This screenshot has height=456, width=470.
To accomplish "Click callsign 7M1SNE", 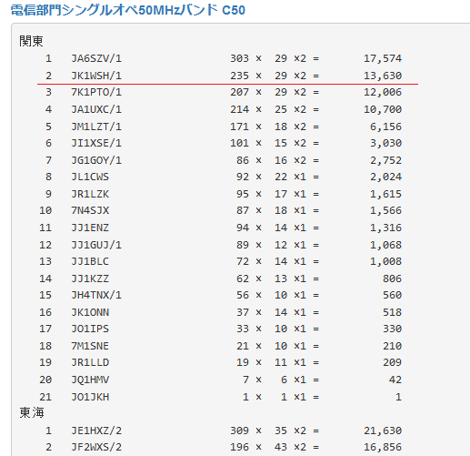I will point(90,346).
